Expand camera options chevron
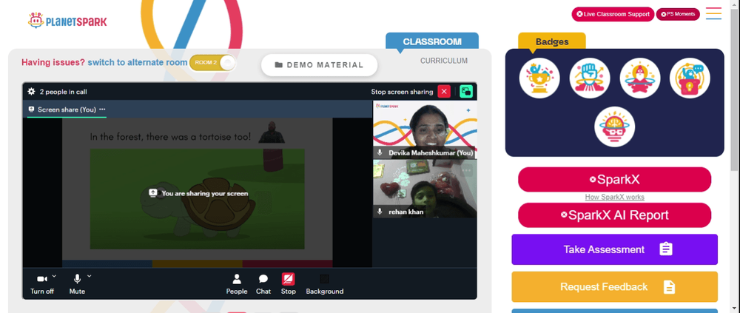This screenshot has width=740, height=313. tap(54, 276)
